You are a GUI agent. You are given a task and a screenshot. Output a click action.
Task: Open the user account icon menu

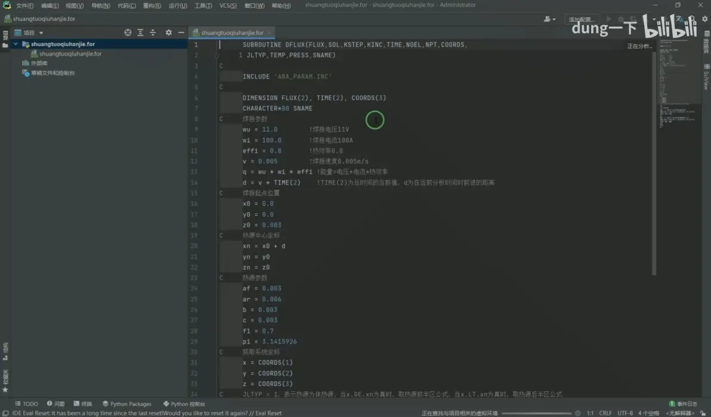[549, 19]
